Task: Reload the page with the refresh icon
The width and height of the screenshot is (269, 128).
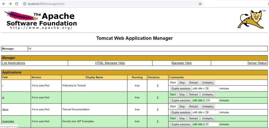Action: 17,4
